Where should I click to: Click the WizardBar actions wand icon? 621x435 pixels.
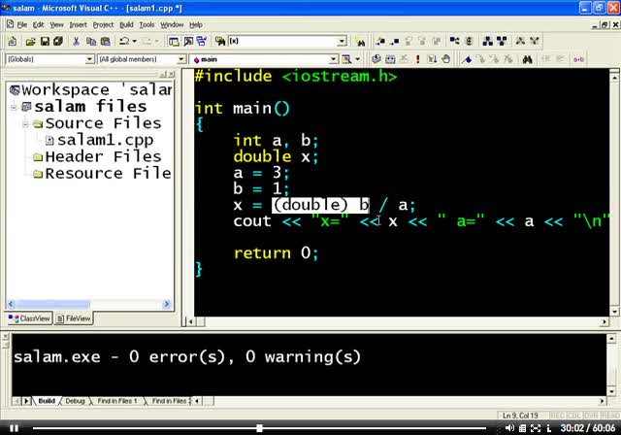click(x=346, y=59)
